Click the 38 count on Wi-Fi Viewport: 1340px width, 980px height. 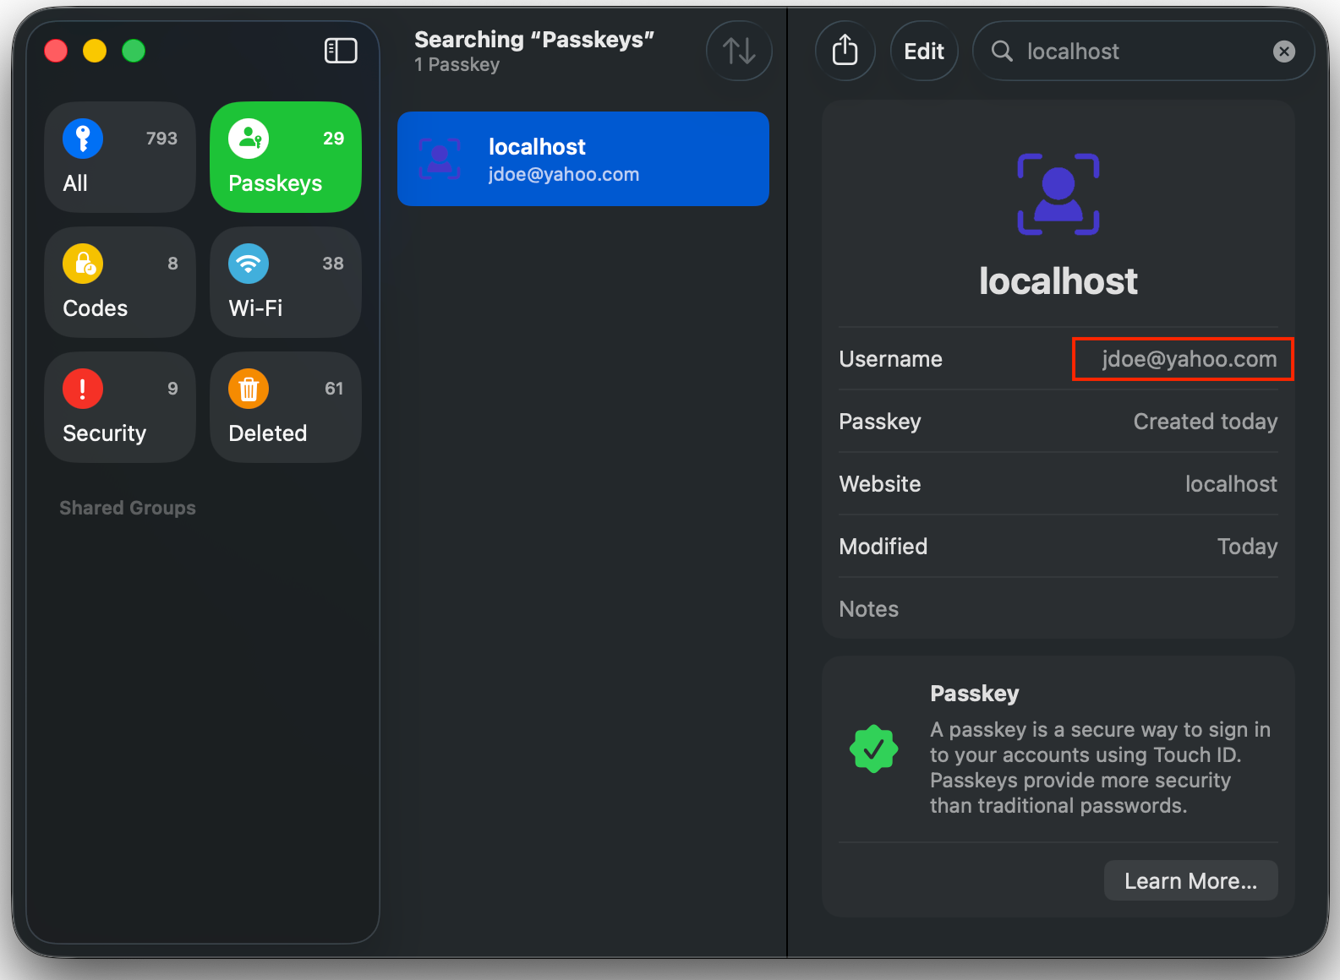coord(333,264)
